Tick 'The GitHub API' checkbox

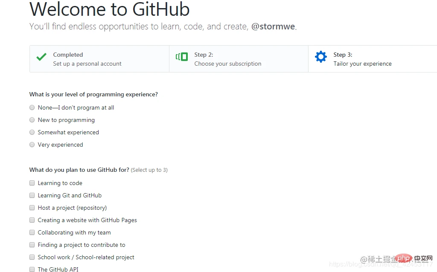[32, 269]
